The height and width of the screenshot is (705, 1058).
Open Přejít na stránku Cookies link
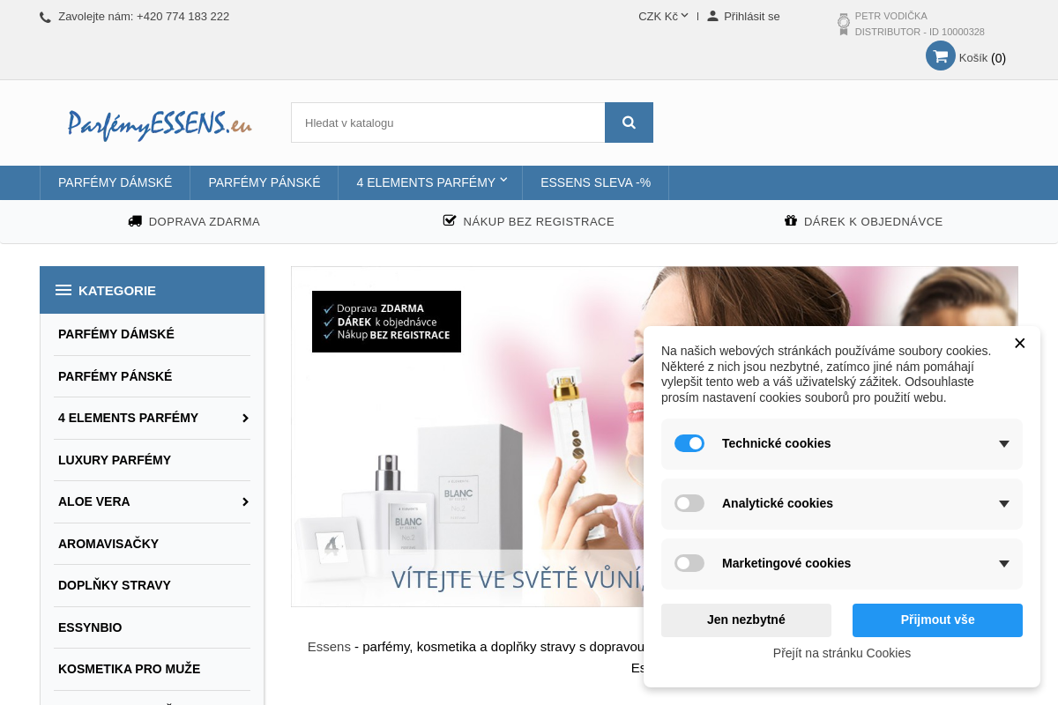click(842, 653)
